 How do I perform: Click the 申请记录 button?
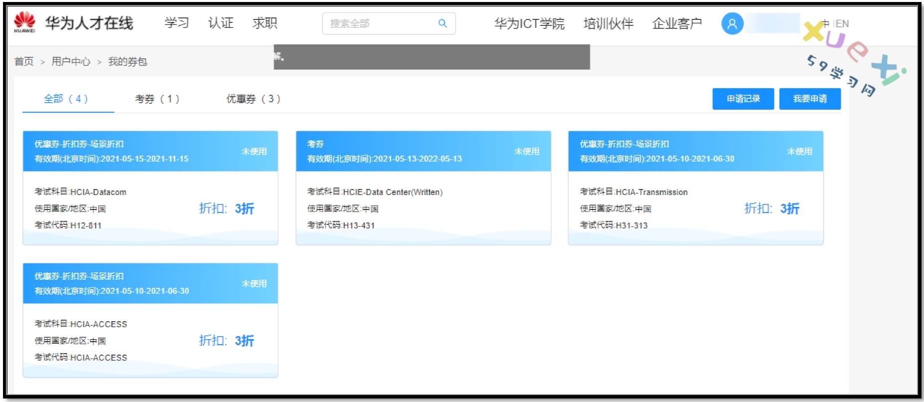point(743,99)
